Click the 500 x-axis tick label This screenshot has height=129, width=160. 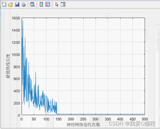click(x=145, y=119)
